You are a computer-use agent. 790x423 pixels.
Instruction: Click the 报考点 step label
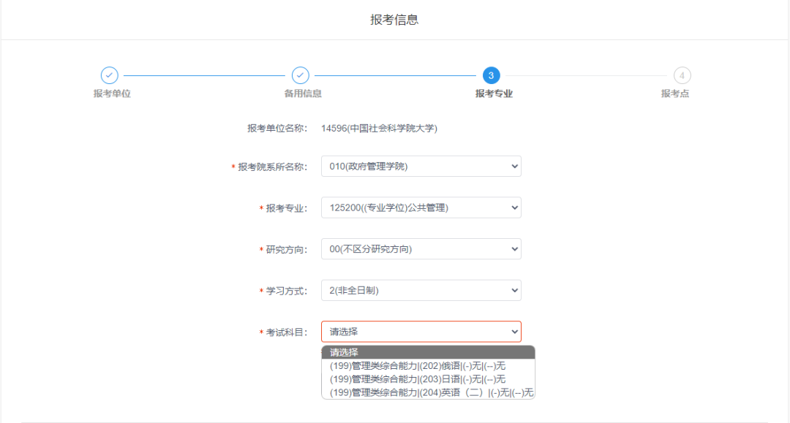(x=675, y=94)
